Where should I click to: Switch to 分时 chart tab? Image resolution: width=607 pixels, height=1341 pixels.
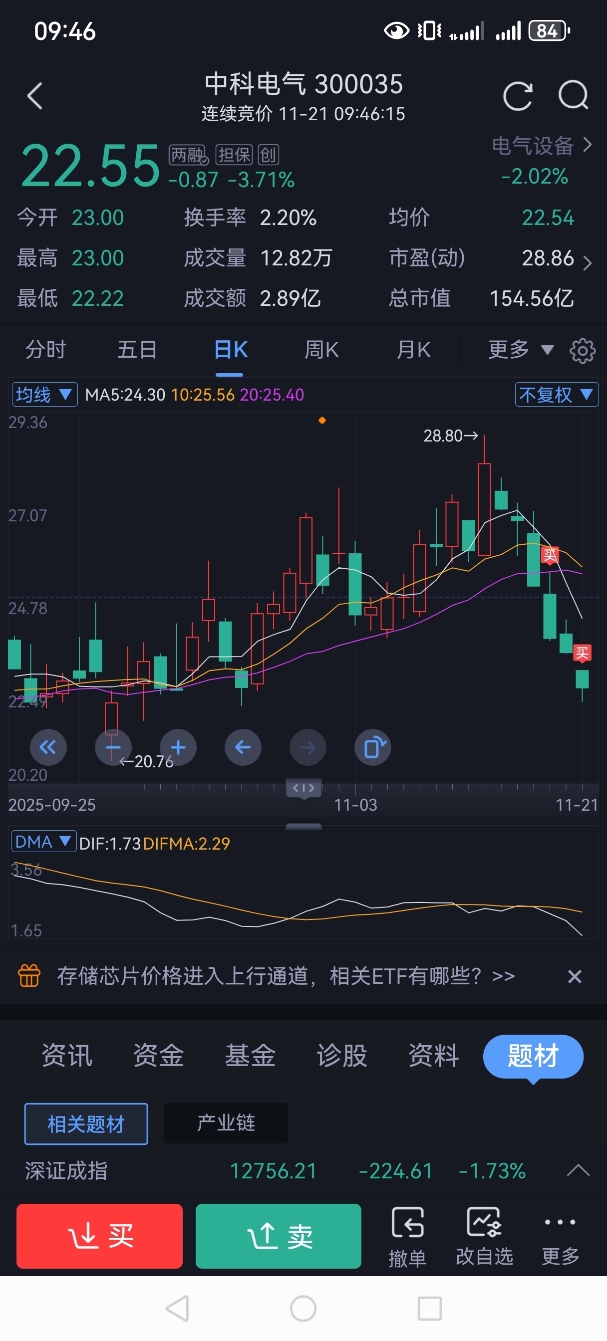46,350
